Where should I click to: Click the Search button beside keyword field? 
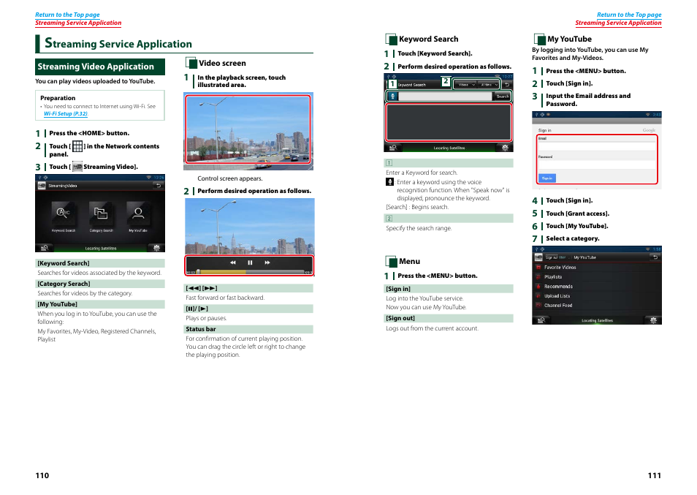click(503, 96)
